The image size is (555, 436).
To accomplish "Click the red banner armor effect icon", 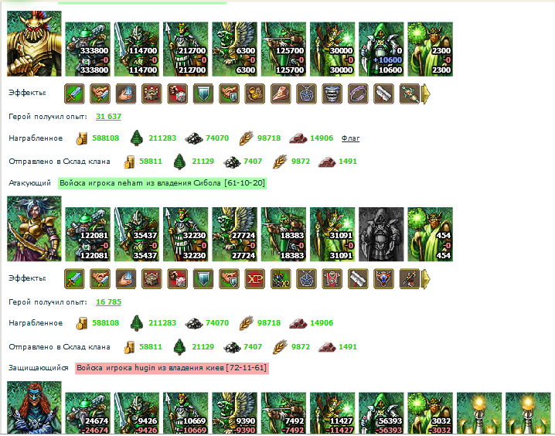I will [x=332, y=279].
